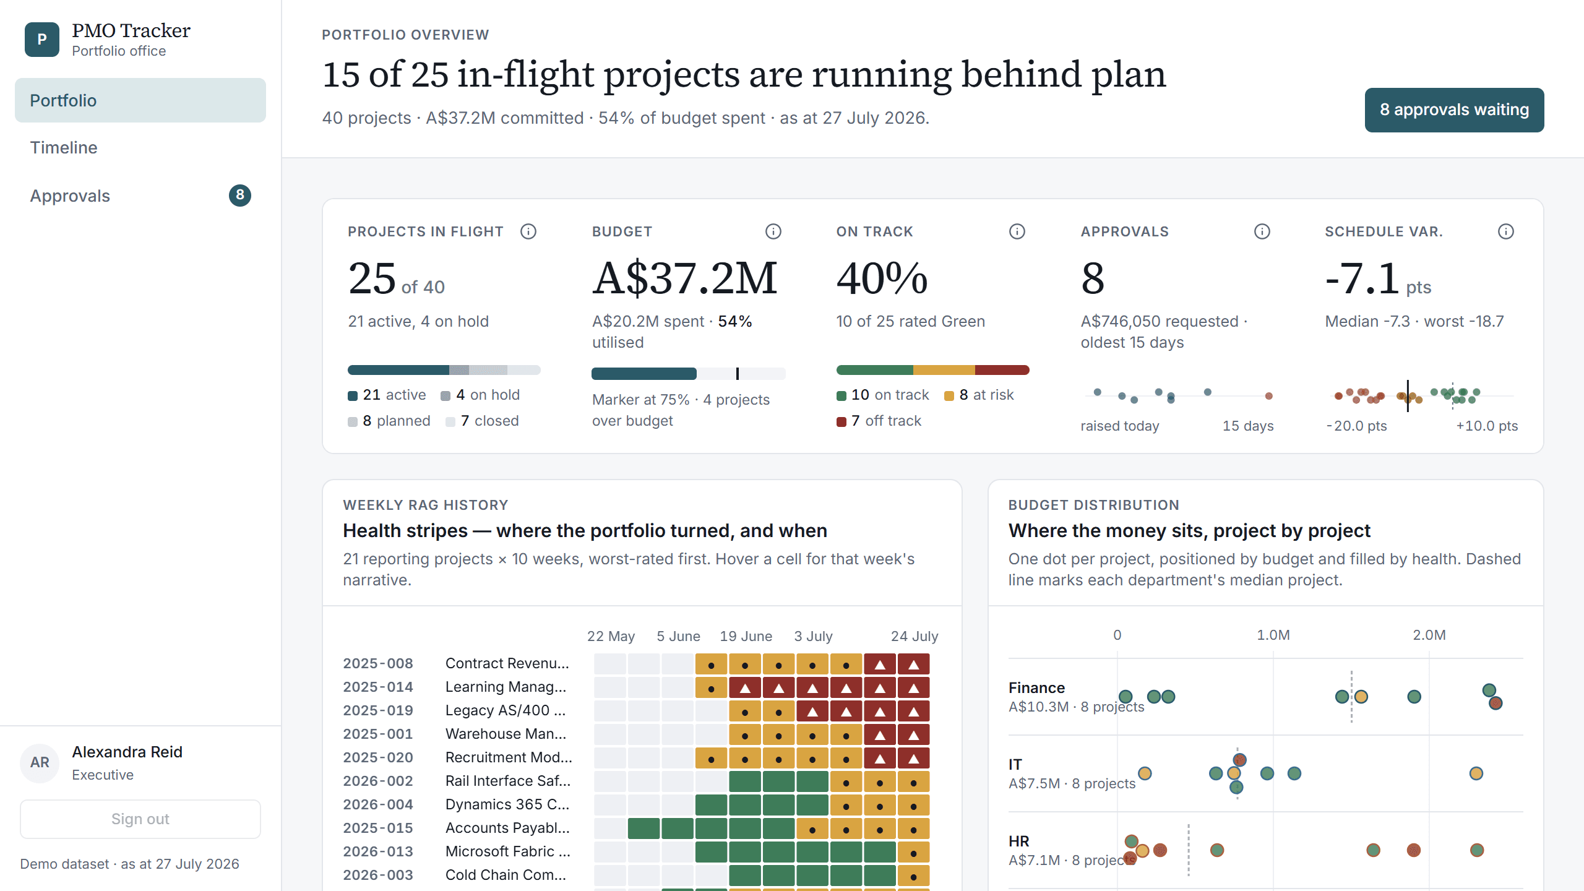
Task: Click the 8 at risk legend entry
Action: (x=979, y=395)
